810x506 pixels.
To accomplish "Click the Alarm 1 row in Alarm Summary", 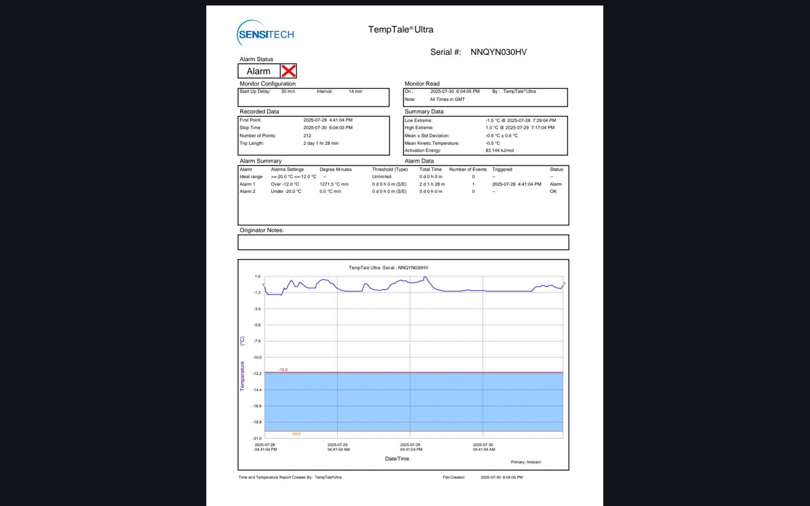I will [x=248, y=184].
